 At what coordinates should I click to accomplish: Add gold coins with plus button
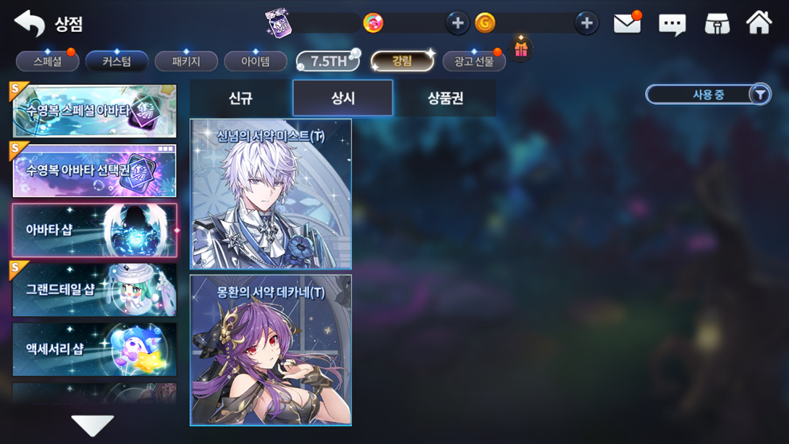(x=586, y=23)
